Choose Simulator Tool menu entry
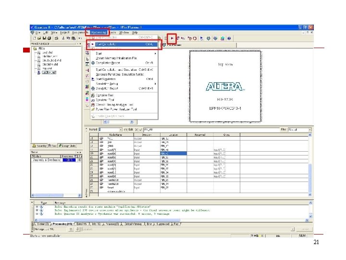 (124, 100)
